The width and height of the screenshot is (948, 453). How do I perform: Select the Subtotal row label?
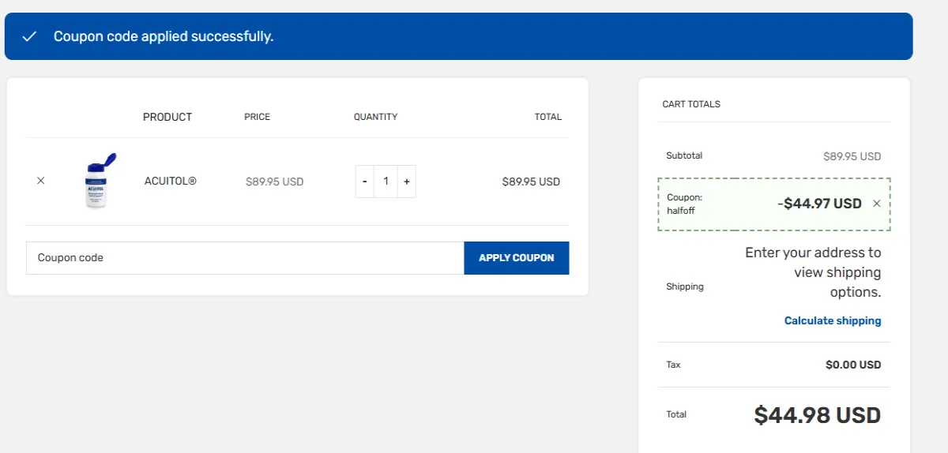[x=684, y=155]
